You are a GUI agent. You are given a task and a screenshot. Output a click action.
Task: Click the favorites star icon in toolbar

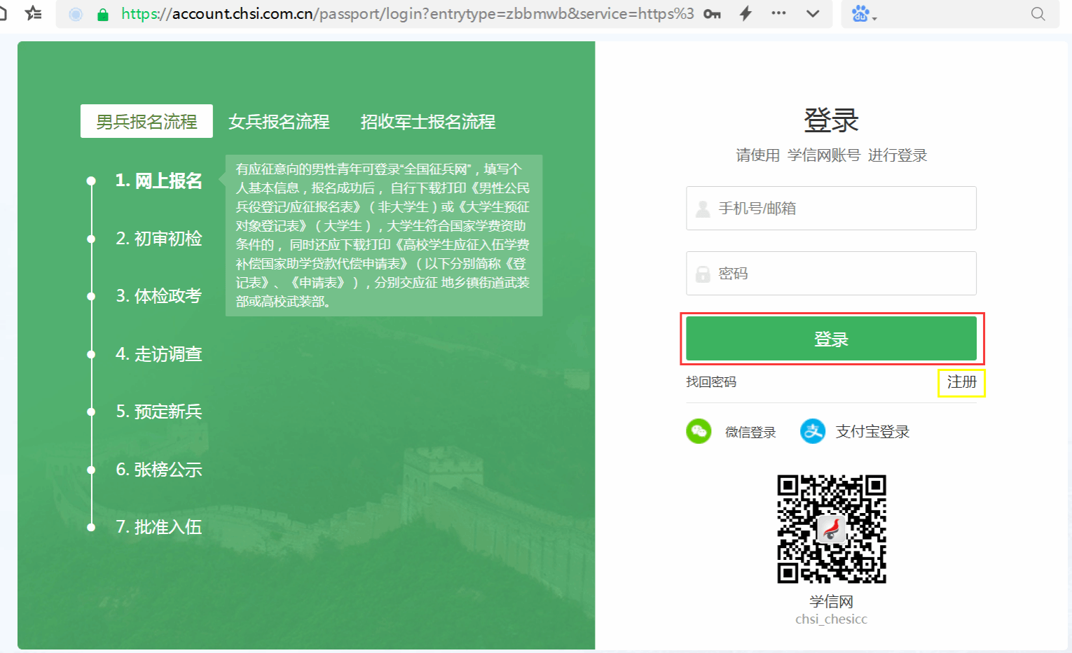point(33,13)
